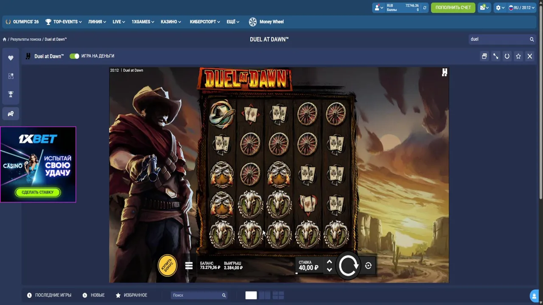Screen dimensions: 543x305
Task: Select the single-window layout
Action: [251, 295]
